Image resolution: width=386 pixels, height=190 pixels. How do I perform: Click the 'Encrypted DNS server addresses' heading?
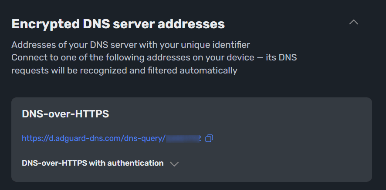[118, 23]
